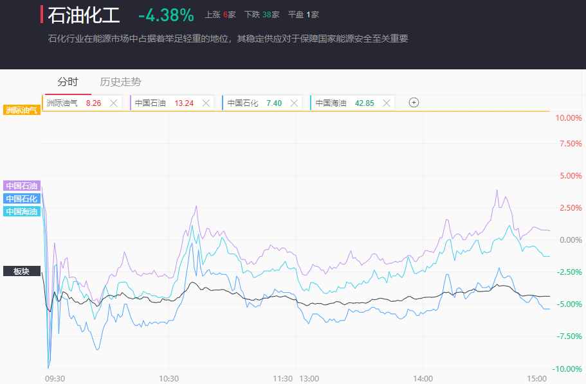The height and width of the screenshot is (384, 586).
Task: Click the 石油化工 sector title
Action: [84, 15]
